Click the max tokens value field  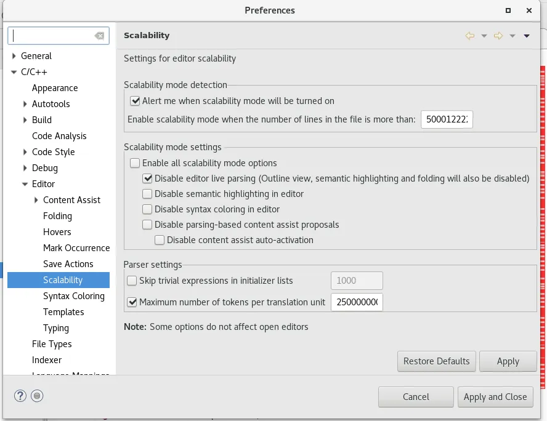click(357, 302)
